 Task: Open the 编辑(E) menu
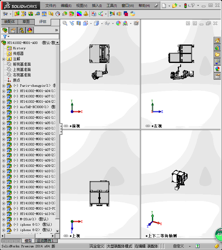pyautogui.click(x=66, y=6)
